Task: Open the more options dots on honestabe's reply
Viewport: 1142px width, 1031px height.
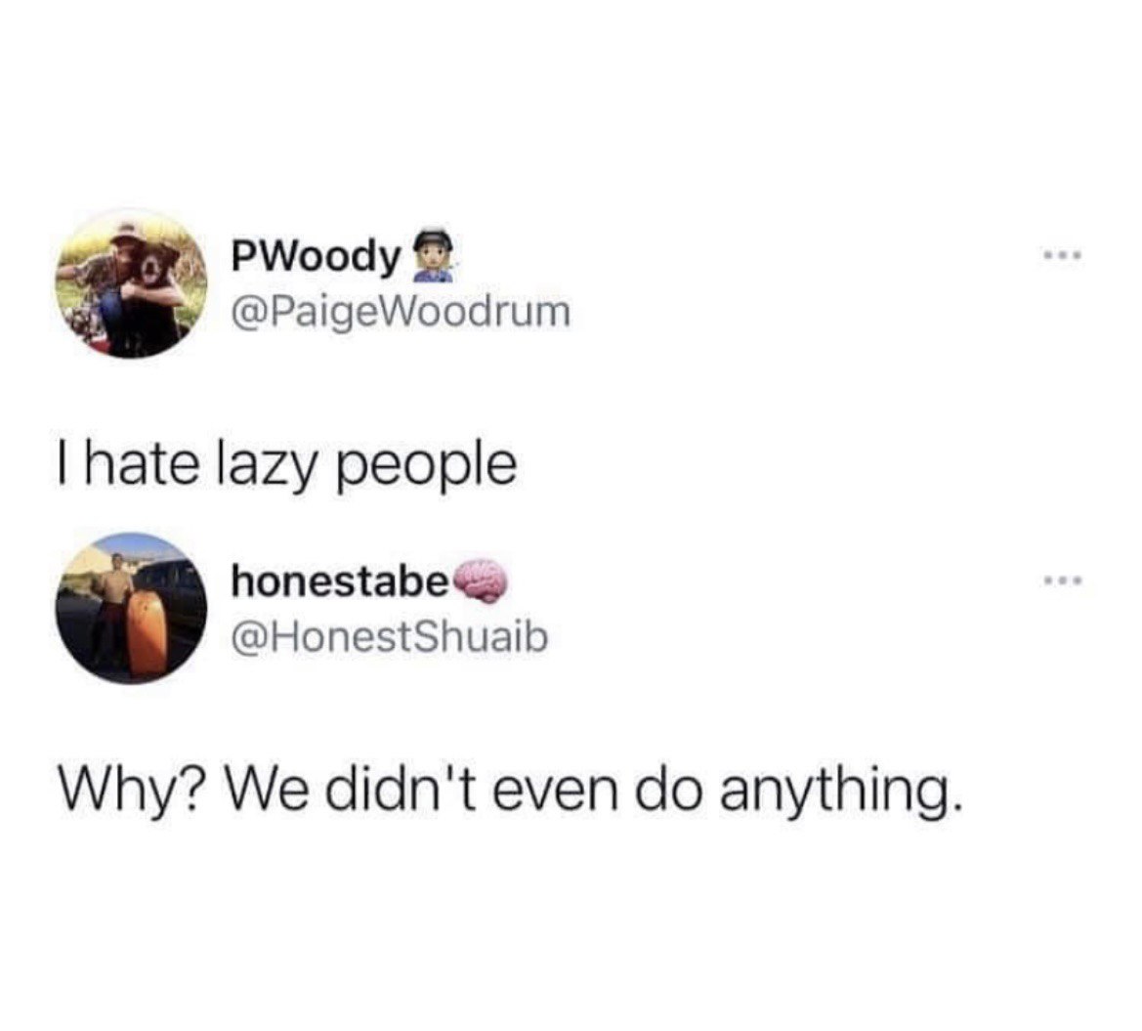Action: click(1063, 580)
